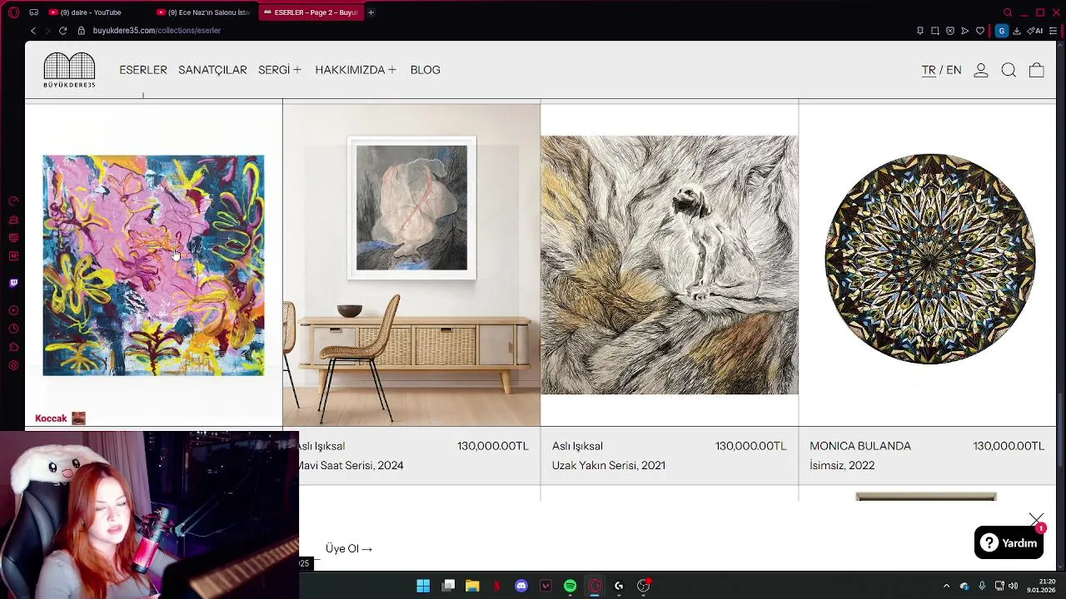Open the dog drawing artwork

(x=670, y=265)
